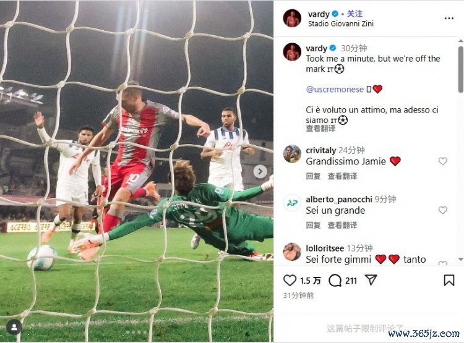
Task: Open Stadio Giovanni Zini location
Action: 341,23
